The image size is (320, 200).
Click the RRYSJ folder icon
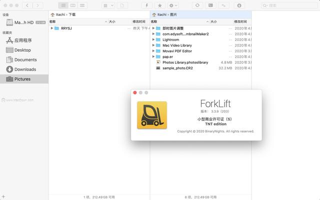click(56, 28)
